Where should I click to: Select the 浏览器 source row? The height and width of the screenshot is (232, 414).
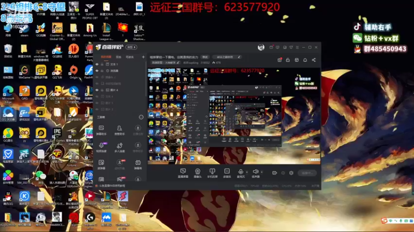pos(120,71)
